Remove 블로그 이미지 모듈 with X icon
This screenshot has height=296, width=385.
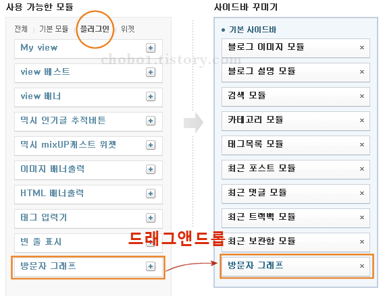361,48
